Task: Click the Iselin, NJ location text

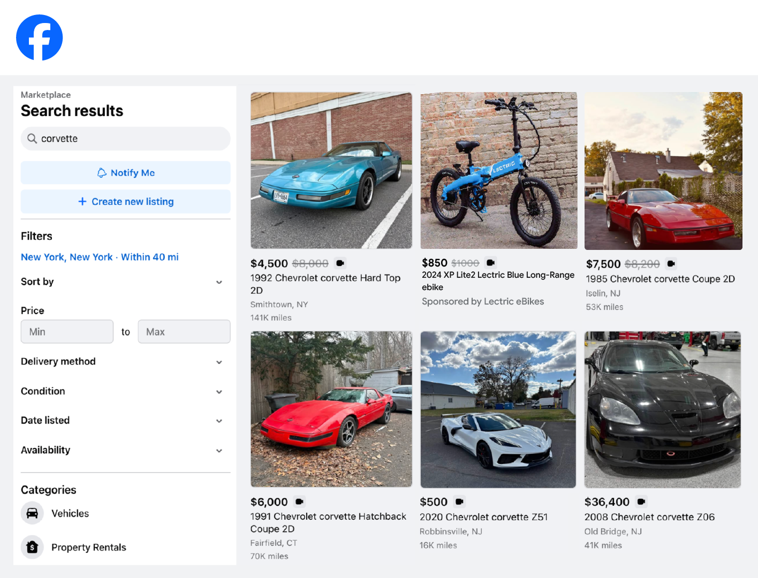Action: coord(603,293)
